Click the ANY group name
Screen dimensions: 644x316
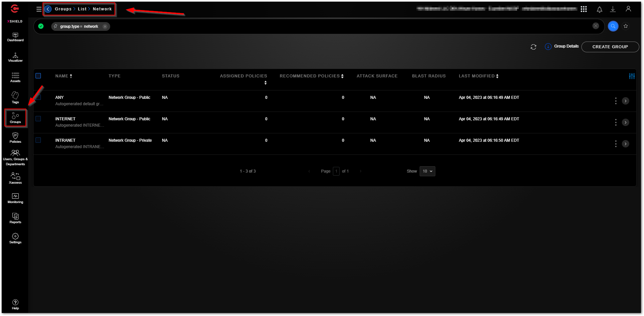click(59, 98)
